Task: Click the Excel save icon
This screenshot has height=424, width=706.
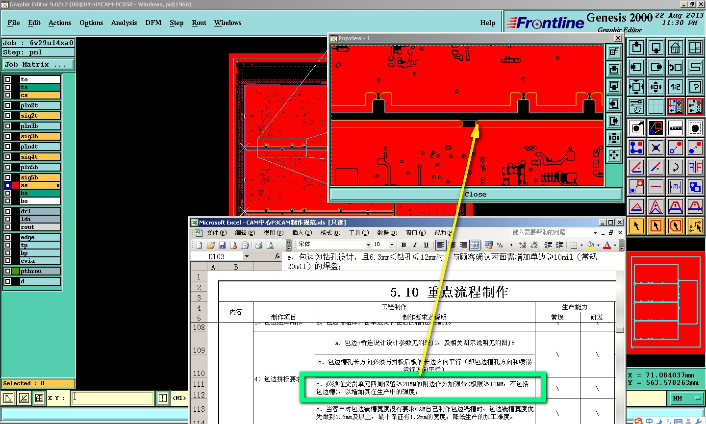Action: [x=222, y=245]
